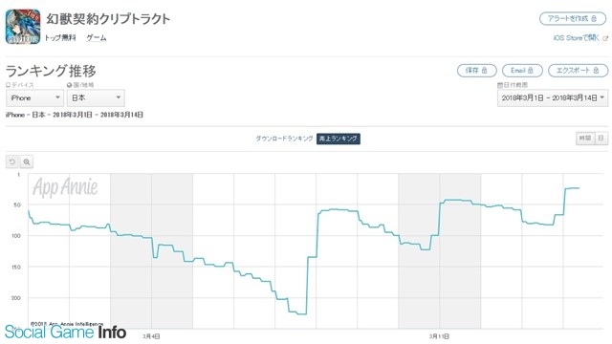Toggle chart granularity to 時間
Viewport: 612px width, 344px height.
point(585,138)
